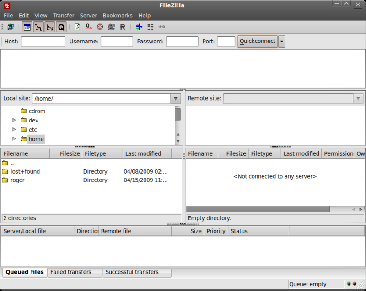This screenshot has height=291, width=366.
Task: Toggle the transfer queue panel
Action: (x=61, y=26)
